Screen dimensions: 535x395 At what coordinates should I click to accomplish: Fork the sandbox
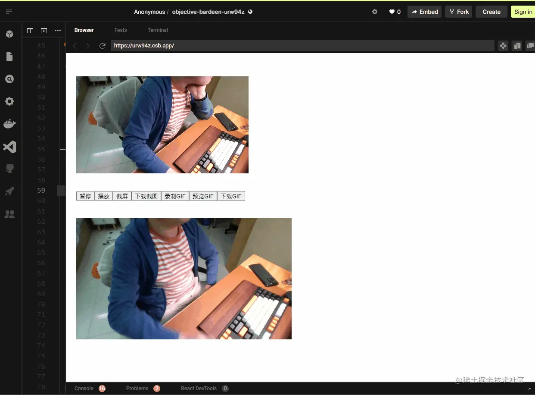(x=458, y=12)
